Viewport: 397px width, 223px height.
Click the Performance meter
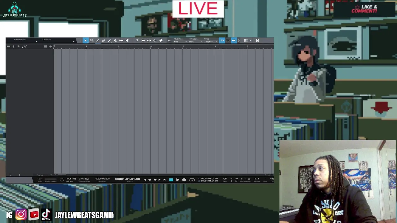[x=51, y=180]
